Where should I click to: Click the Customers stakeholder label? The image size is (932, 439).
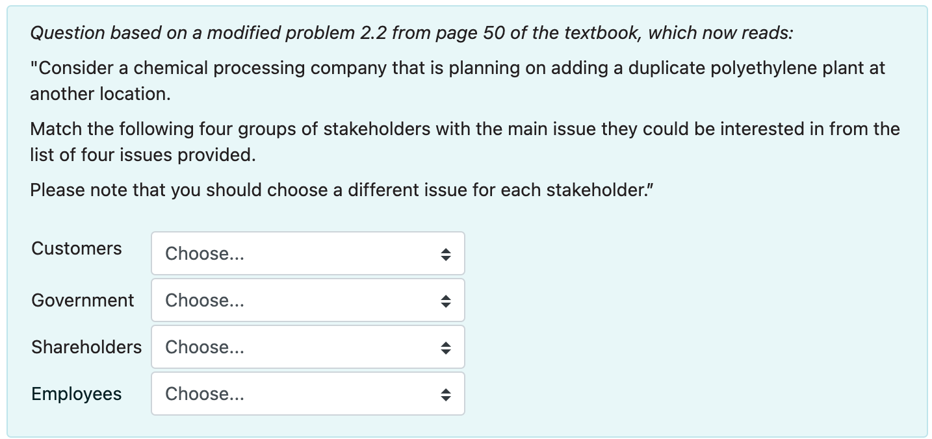click(x=76, y=248)
